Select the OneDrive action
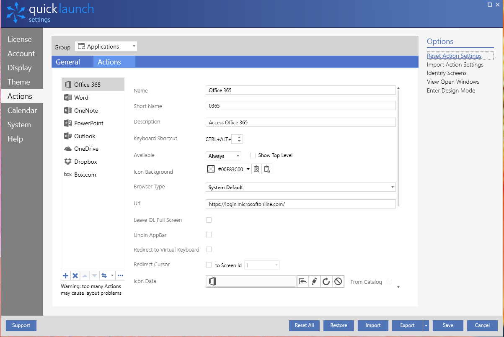Image resolution: width=504 pixels, height=337 pixels. tap(93, 149)
